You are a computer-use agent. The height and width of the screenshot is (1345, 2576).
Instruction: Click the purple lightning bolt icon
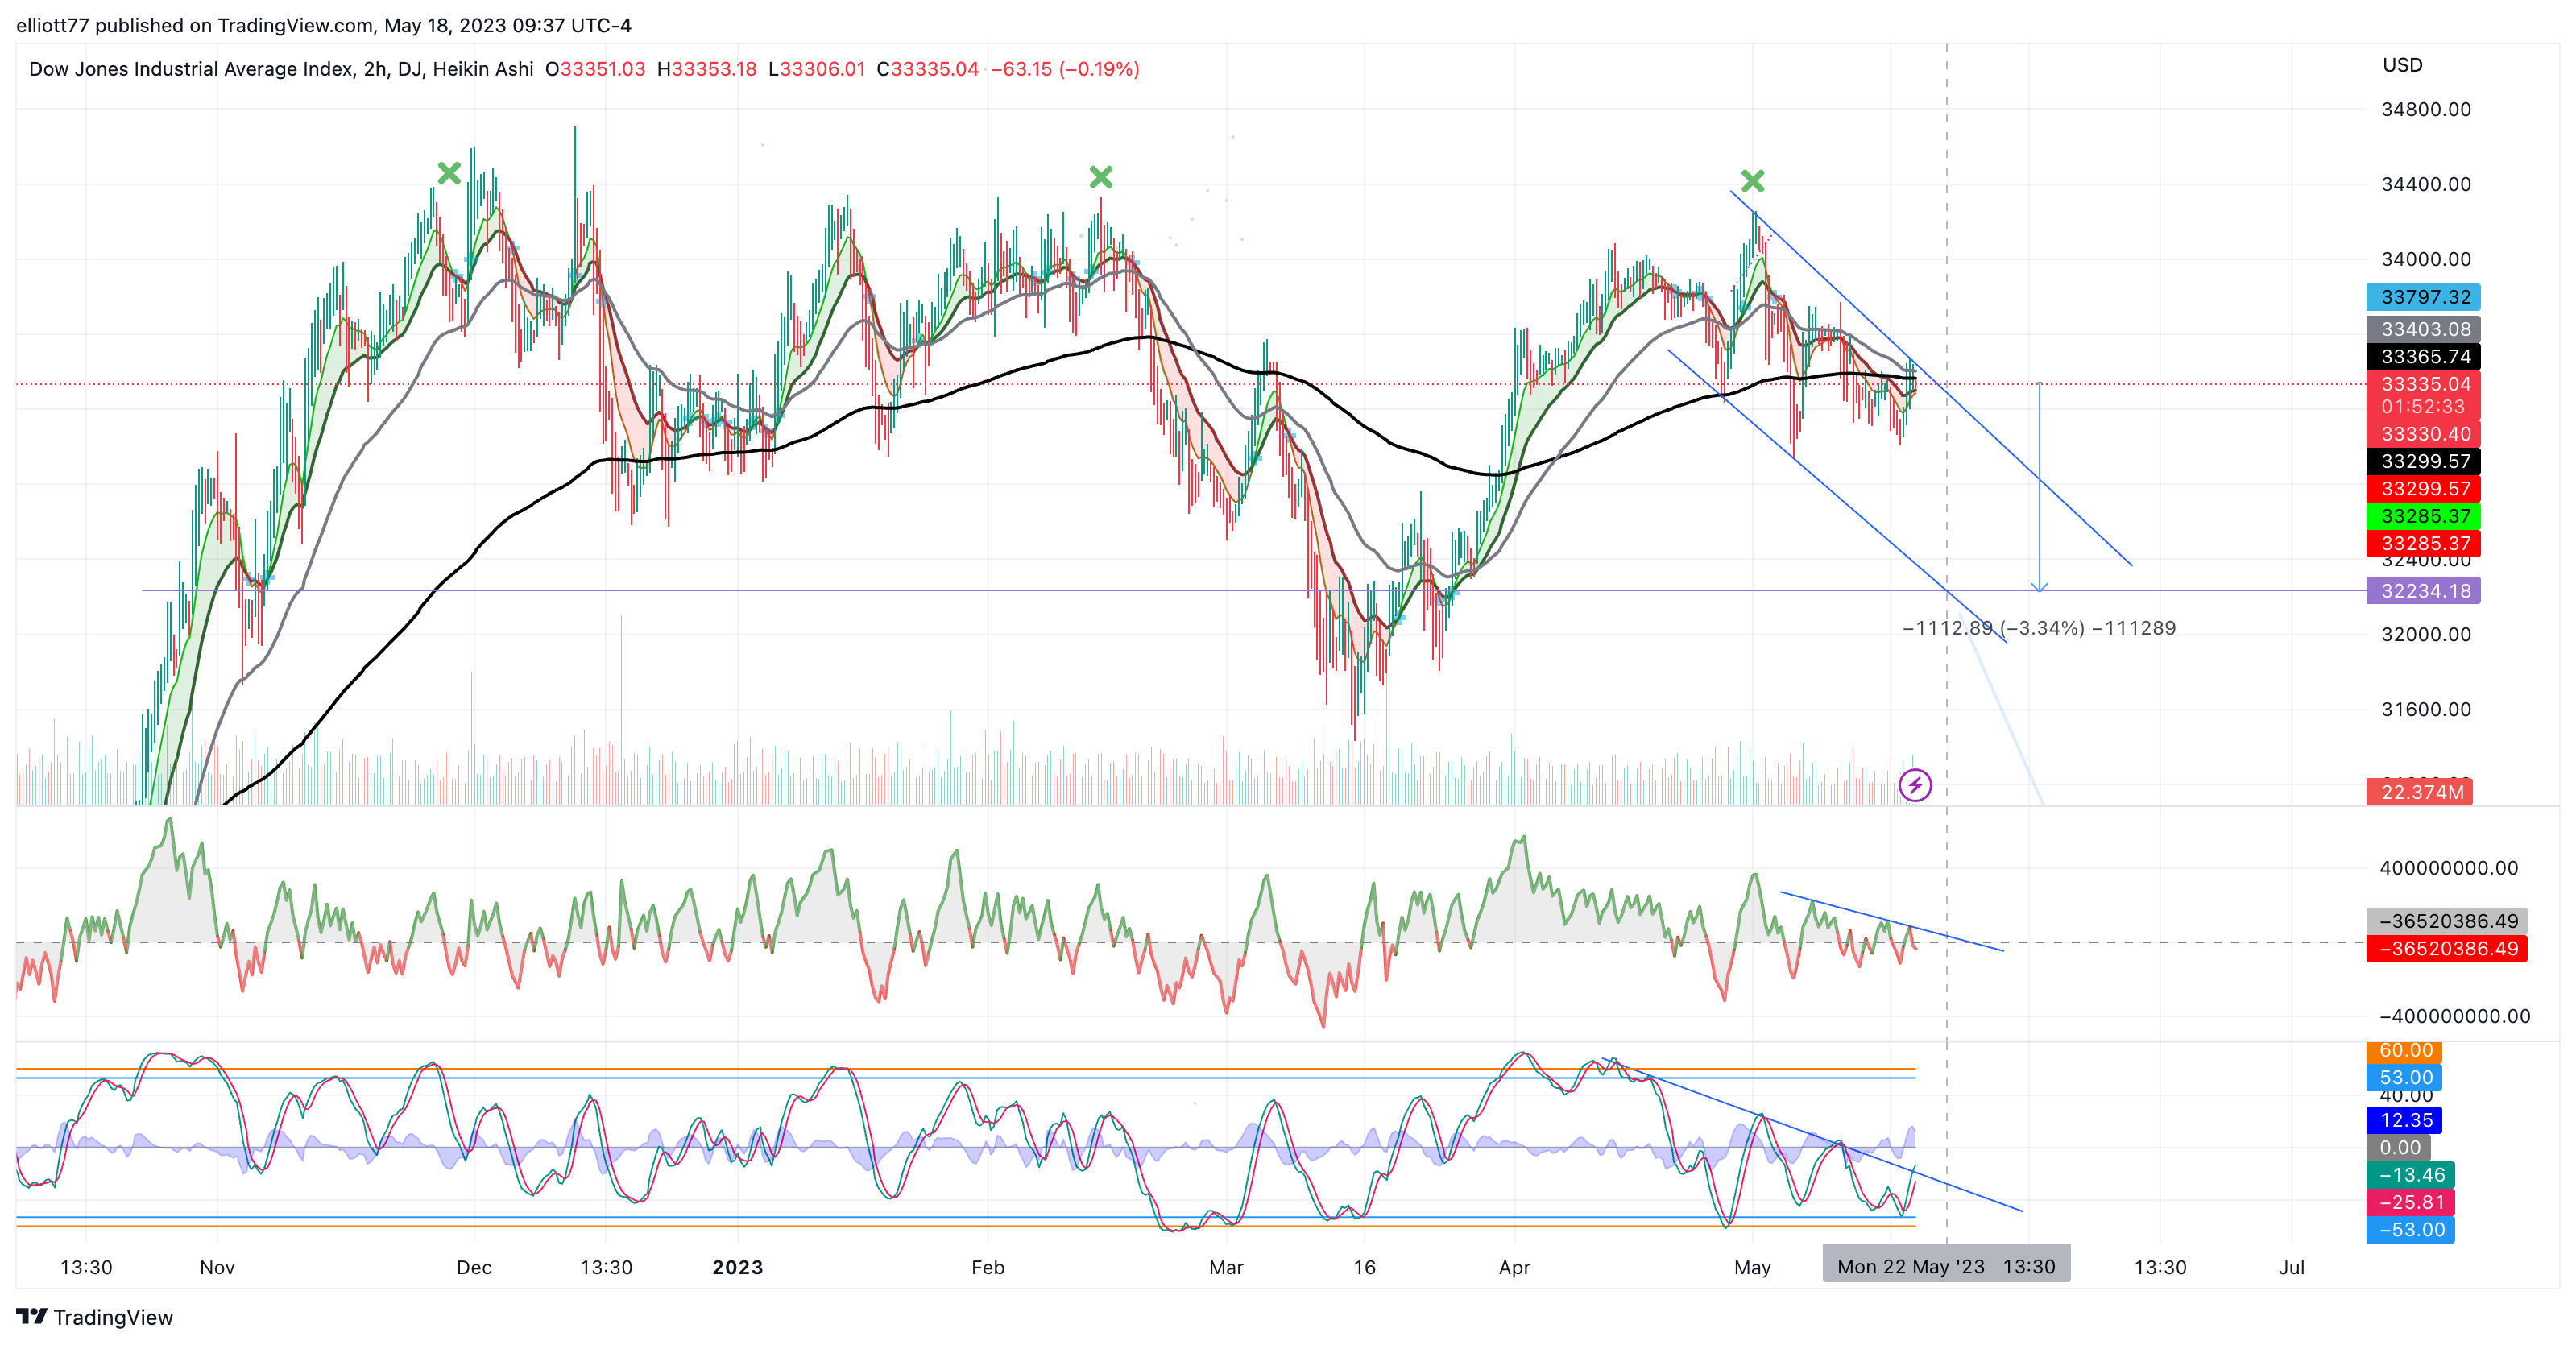(1914, 785)
